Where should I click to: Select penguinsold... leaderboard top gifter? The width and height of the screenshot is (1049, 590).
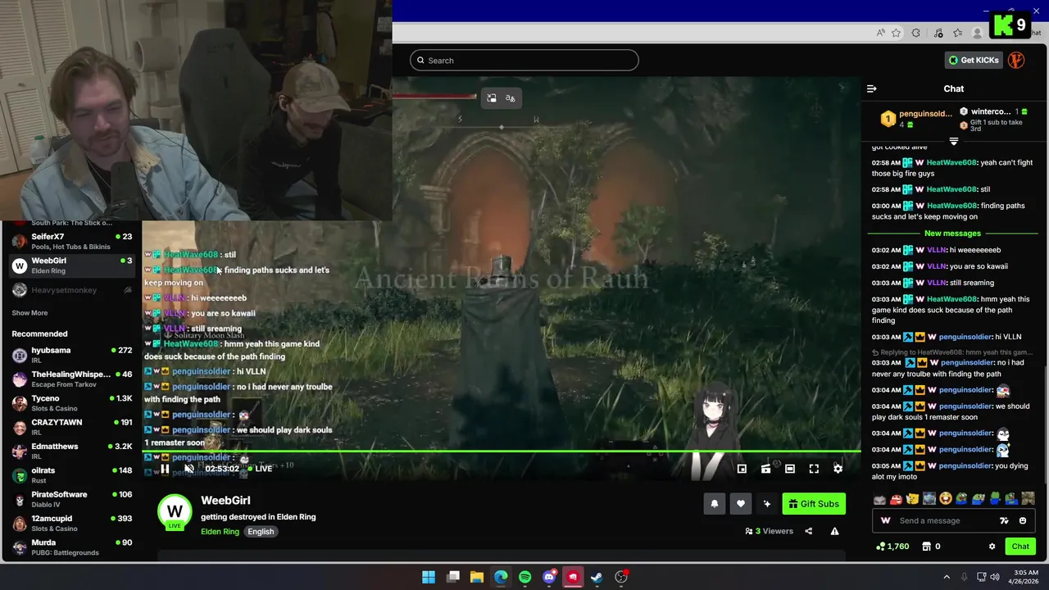[x=916, y=119]
